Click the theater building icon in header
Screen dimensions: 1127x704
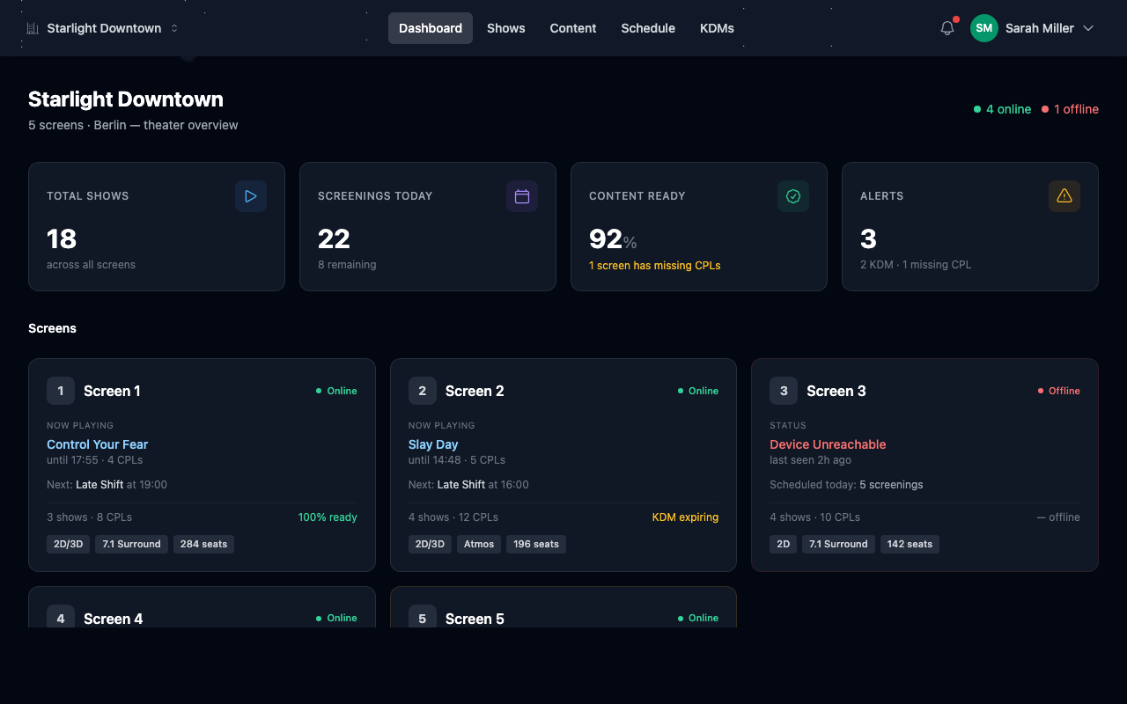pos(33,28)
